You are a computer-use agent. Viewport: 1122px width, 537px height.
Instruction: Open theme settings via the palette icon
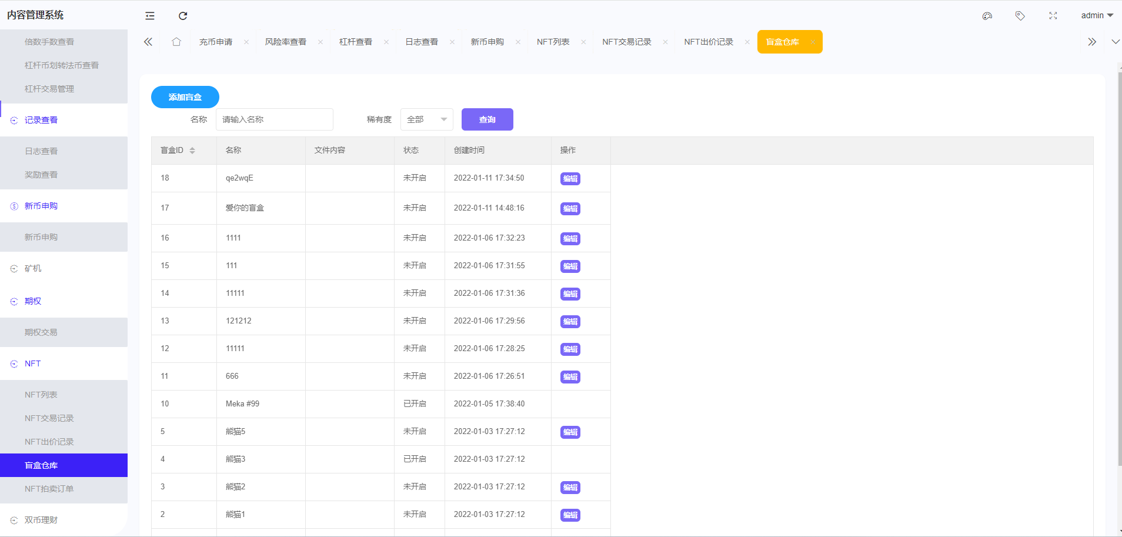(x=987, y=16)
